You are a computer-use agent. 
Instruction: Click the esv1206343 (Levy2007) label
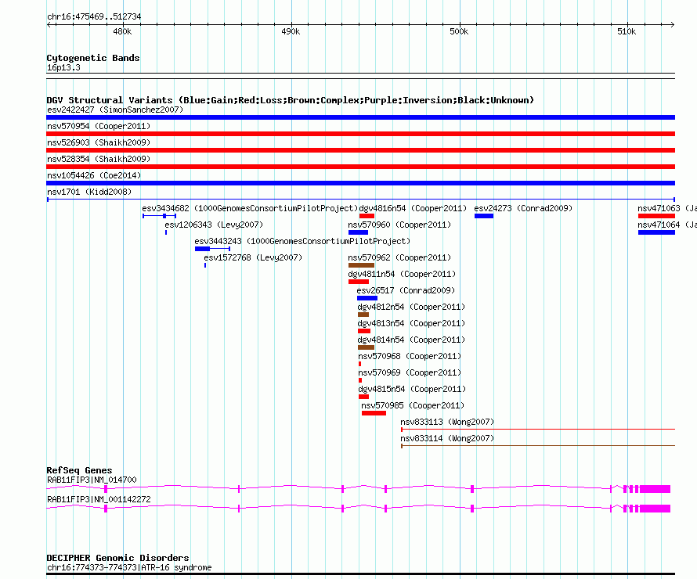(214, 225)
